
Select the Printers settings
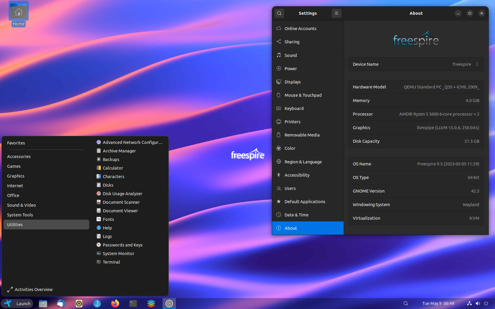point(308,121)
